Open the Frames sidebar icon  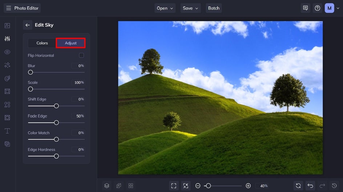[7, 91]
